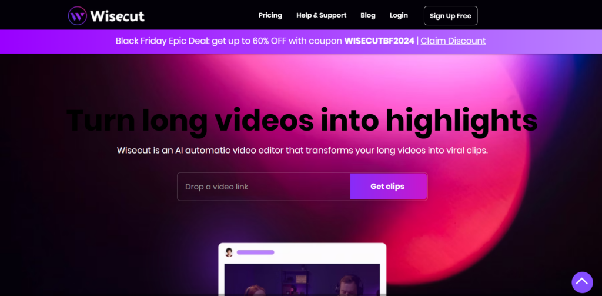Viewport: 602px width, 296px height.
Task: Click the user avatar in preview card
Action: tap(229, 252)
